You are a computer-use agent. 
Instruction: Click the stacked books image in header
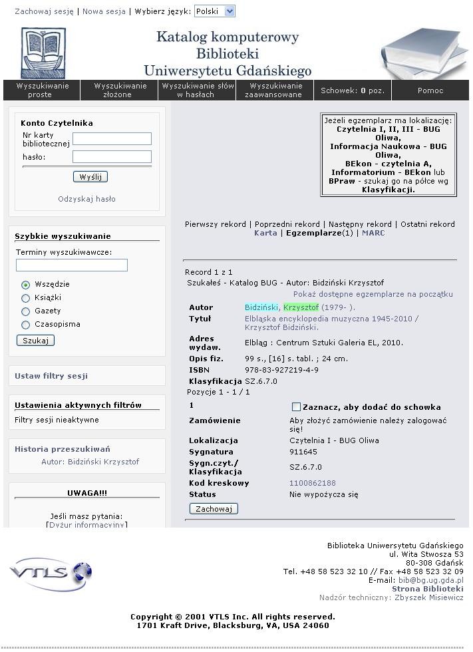[x=424, y=53]
